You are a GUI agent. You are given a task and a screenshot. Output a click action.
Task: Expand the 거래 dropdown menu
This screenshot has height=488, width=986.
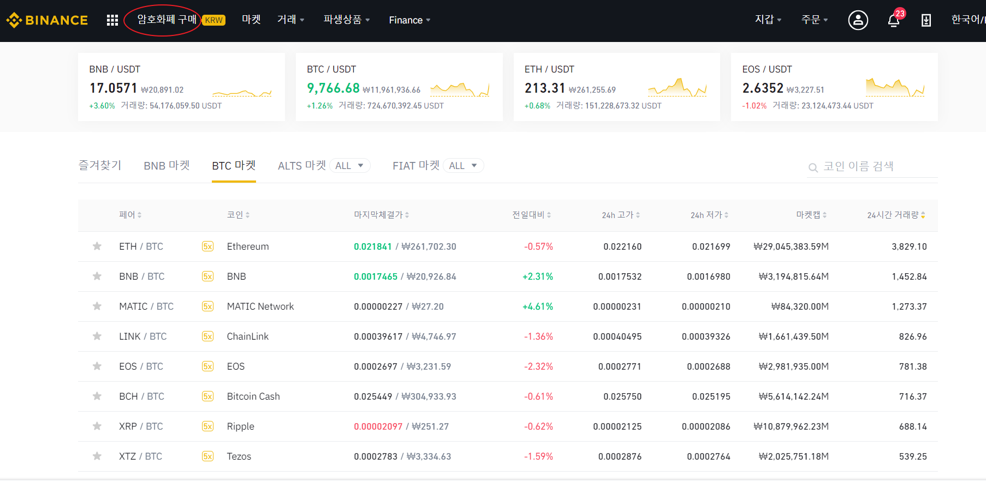[x=290, y=20]
